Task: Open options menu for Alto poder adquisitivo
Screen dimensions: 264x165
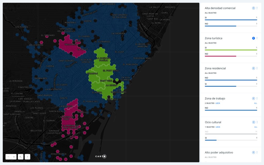Action: [x=257, y=153]
